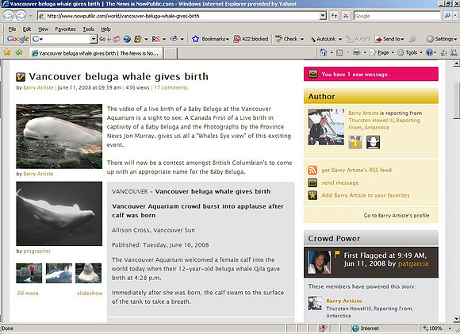460x334 pixels.
Task: Open the Favorites menu
Action: (x=65, y=29)
